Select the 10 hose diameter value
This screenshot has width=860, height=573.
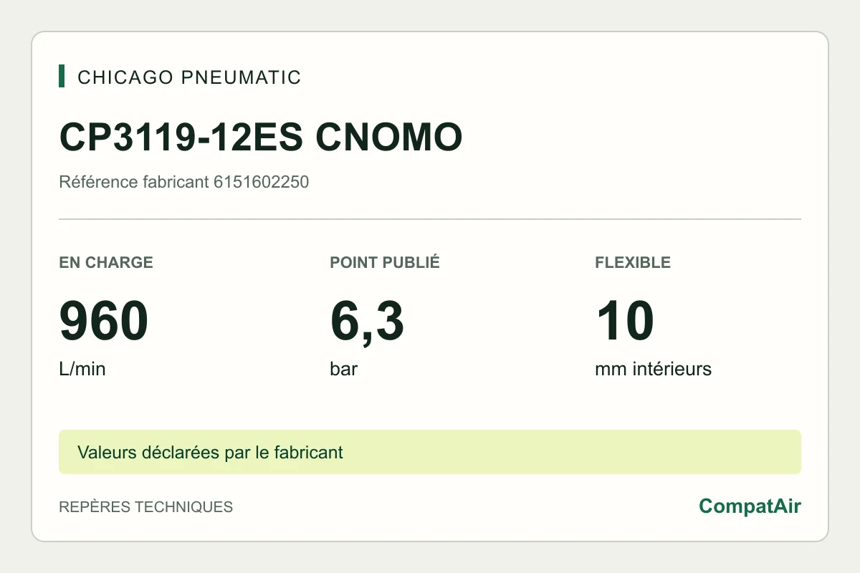click(624, 321)
